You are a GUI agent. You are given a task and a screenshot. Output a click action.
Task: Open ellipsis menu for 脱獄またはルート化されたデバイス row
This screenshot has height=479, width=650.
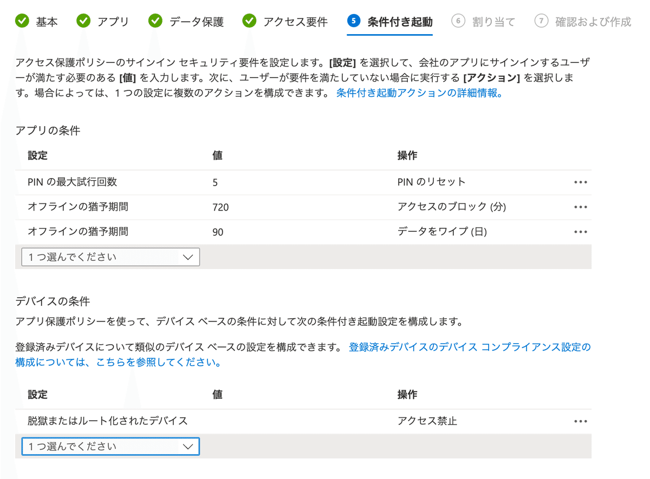[x=580, y=421]
